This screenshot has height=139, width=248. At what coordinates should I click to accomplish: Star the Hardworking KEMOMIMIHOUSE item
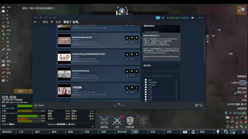pos(137,54)
